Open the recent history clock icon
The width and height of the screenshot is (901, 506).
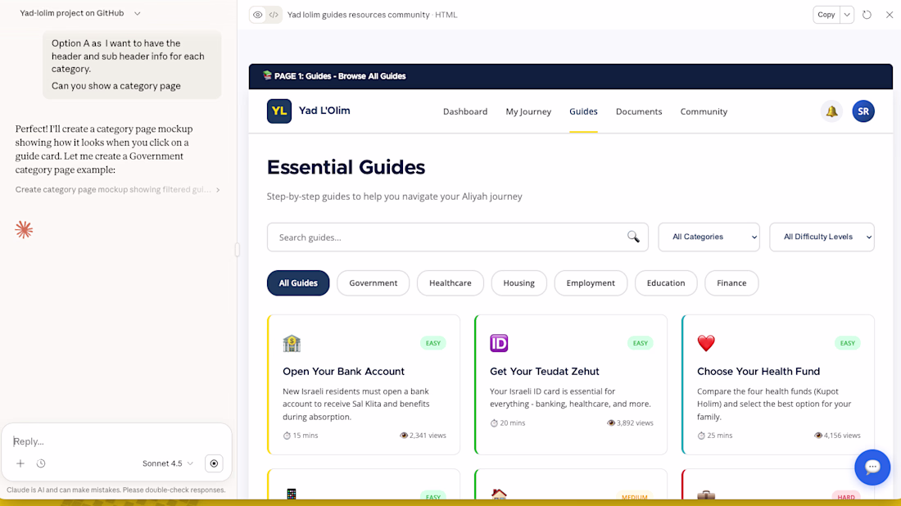[x=41, y=463]
